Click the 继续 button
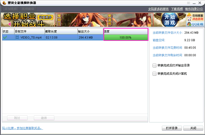Viewport: 205px width, 135px height. point(44,118)
